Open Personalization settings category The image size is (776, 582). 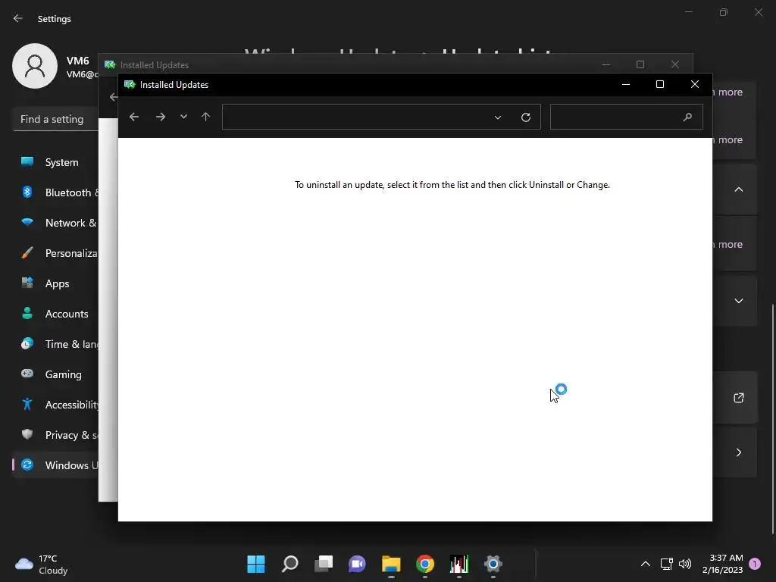[x=55, y=253]
